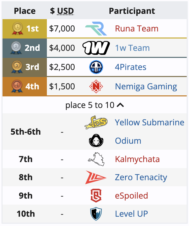Click the Runa Team logo icon
This screenshot has width=189, height=226.
click(x=96, y=28)
